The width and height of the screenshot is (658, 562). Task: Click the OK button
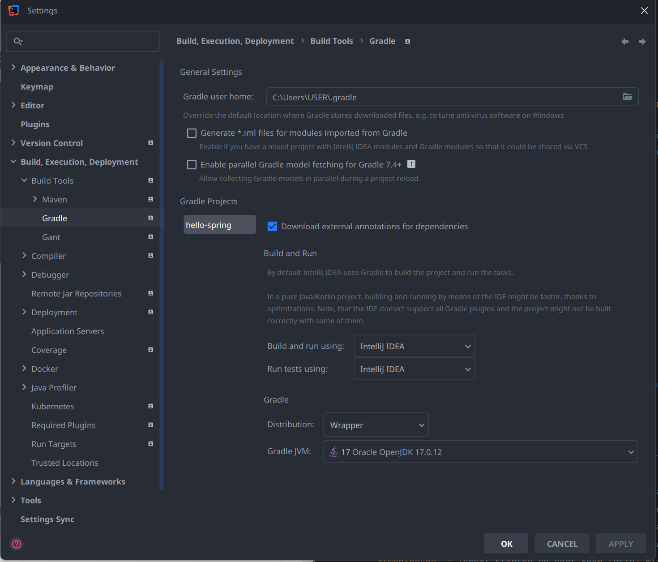click(506, 544)
